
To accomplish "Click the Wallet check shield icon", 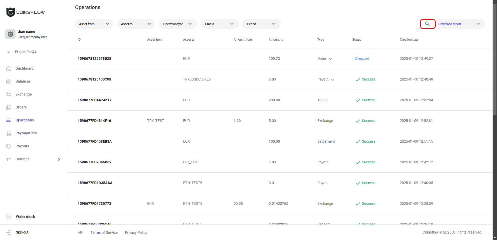I will point(9,217).
